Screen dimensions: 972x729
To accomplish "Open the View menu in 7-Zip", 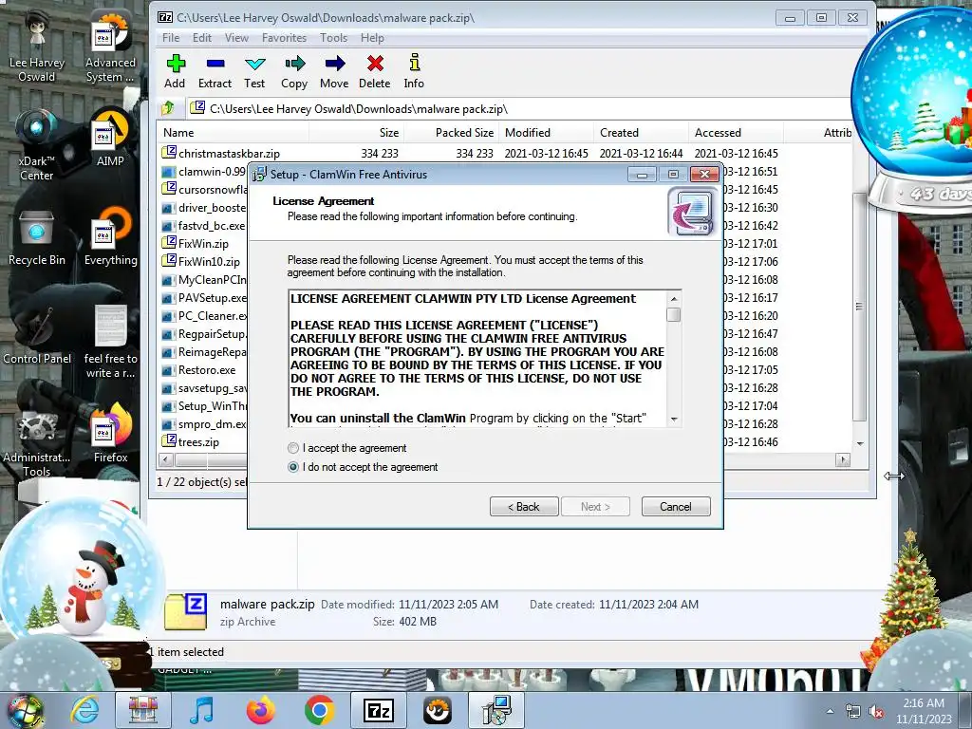I will (x=236, y=38).
